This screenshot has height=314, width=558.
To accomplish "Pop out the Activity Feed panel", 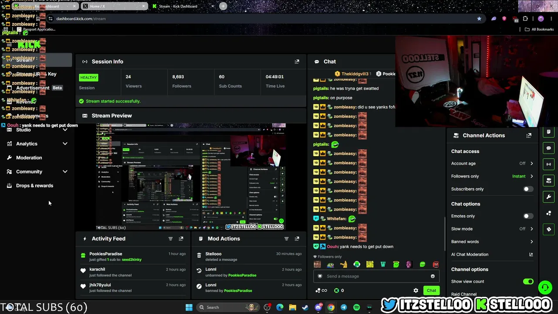I will (181, 239).
